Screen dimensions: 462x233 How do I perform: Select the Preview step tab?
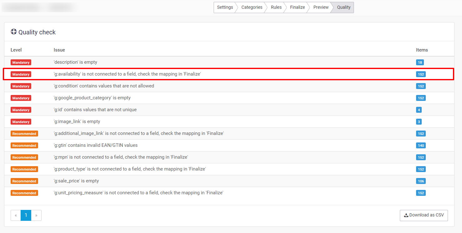321,7
